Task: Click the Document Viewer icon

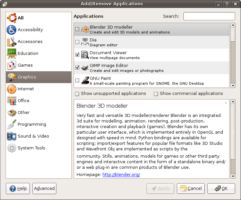Action: 85,55
